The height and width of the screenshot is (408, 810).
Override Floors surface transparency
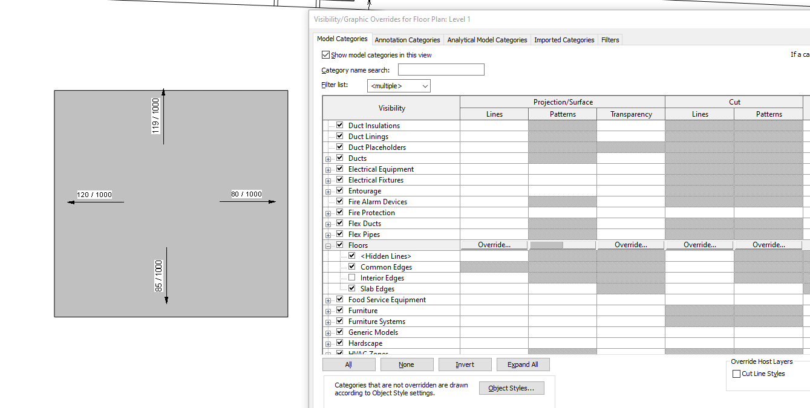coord(631,245)
